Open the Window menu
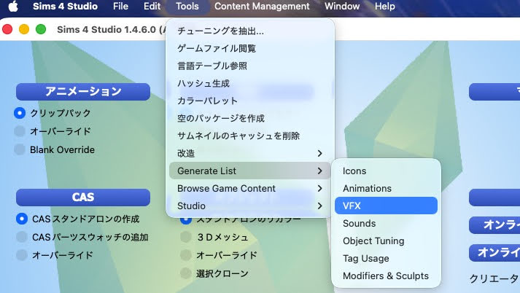This screenshot has height=293, width=520. coord(342,7)
